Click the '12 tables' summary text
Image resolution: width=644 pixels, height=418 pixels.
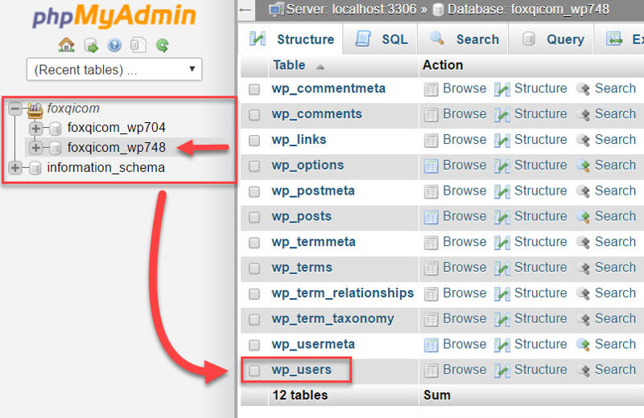(300, 395)
